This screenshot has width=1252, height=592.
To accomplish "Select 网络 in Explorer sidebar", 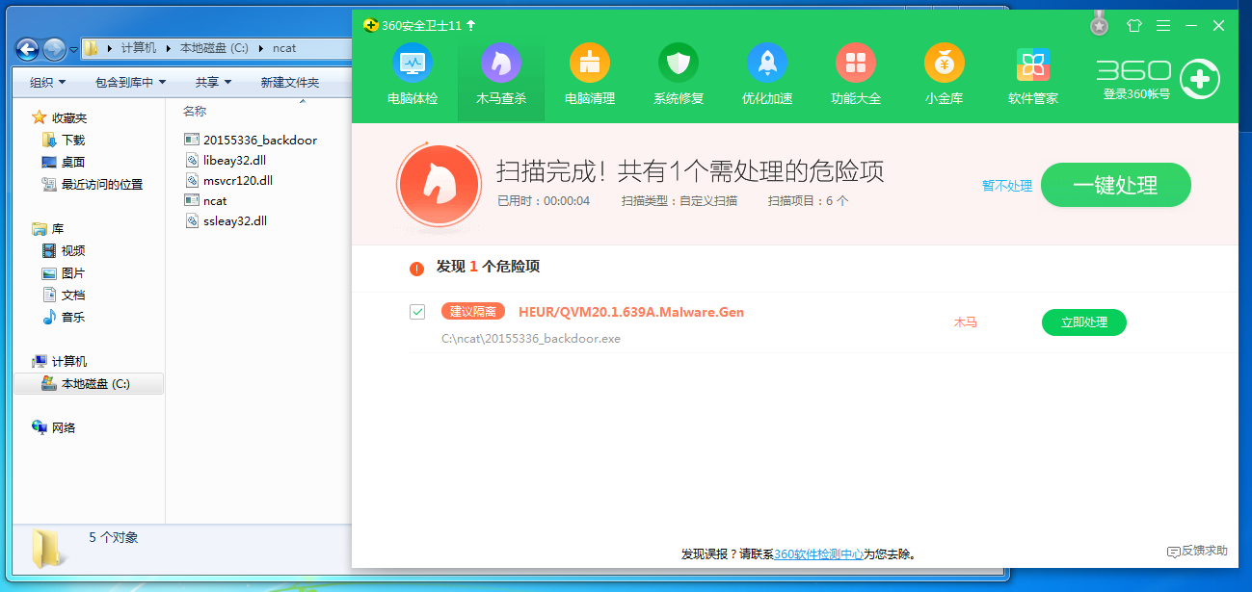I will click(x=53, y=427).
